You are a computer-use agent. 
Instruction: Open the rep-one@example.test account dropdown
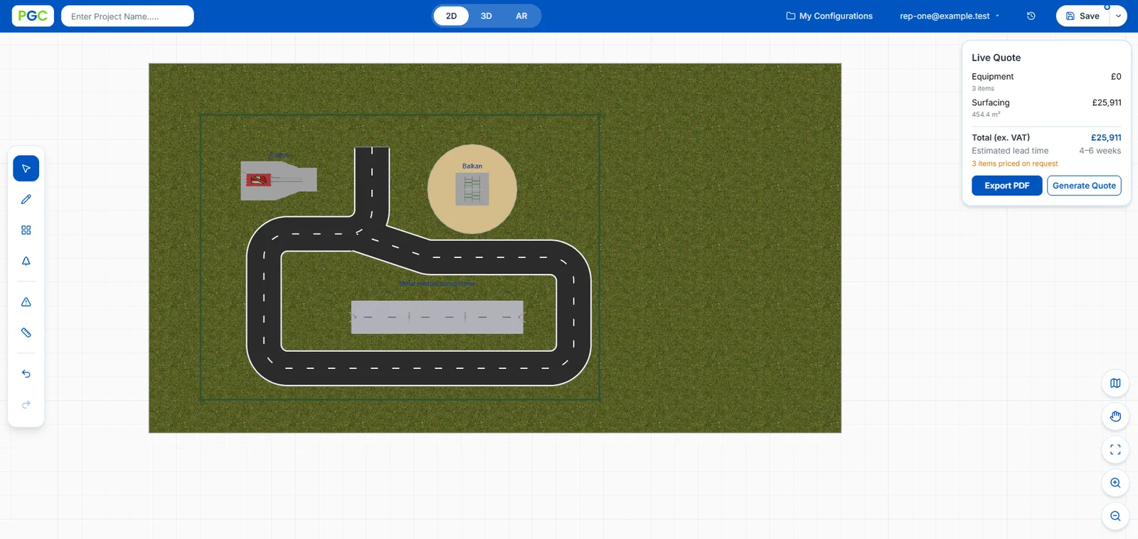[x=950, y=16]
